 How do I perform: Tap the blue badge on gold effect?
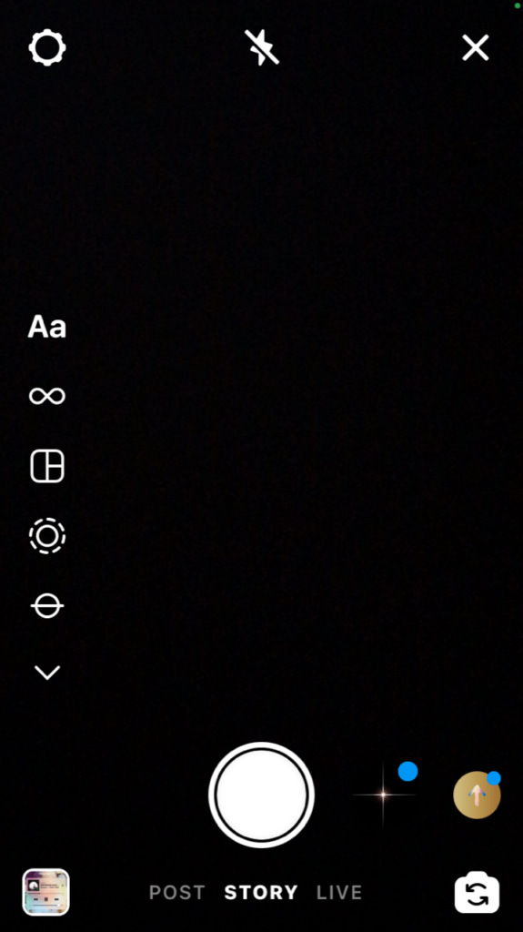[x=494, y=778]
